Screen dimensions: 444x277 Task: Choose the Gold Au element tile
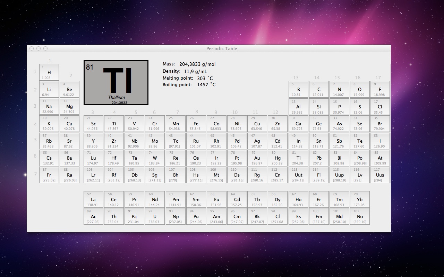(x=257, y=158)
